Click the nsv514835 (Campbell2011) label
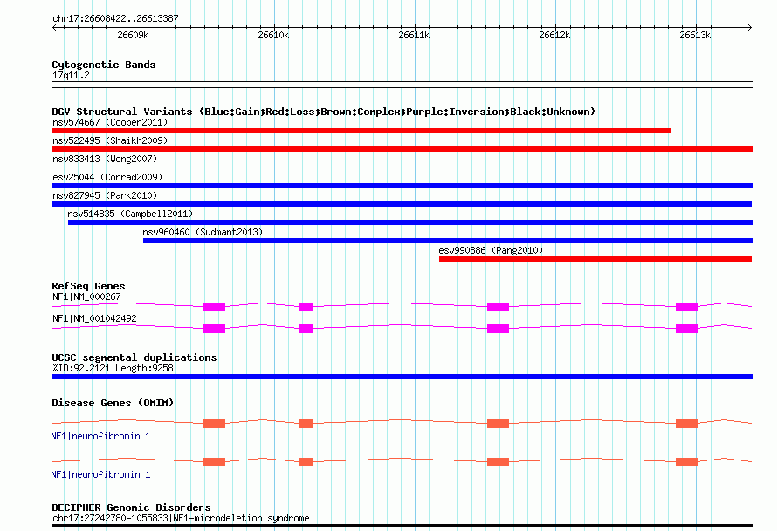The width and height of the screenshot is (777, 531). pyautogui.click(x=130, y=214)
